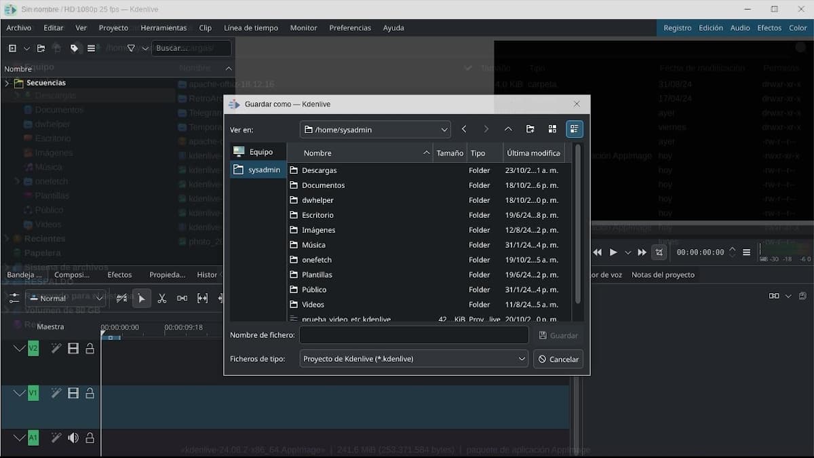
Task: Mute audio track A1
Action: point(73,438)
